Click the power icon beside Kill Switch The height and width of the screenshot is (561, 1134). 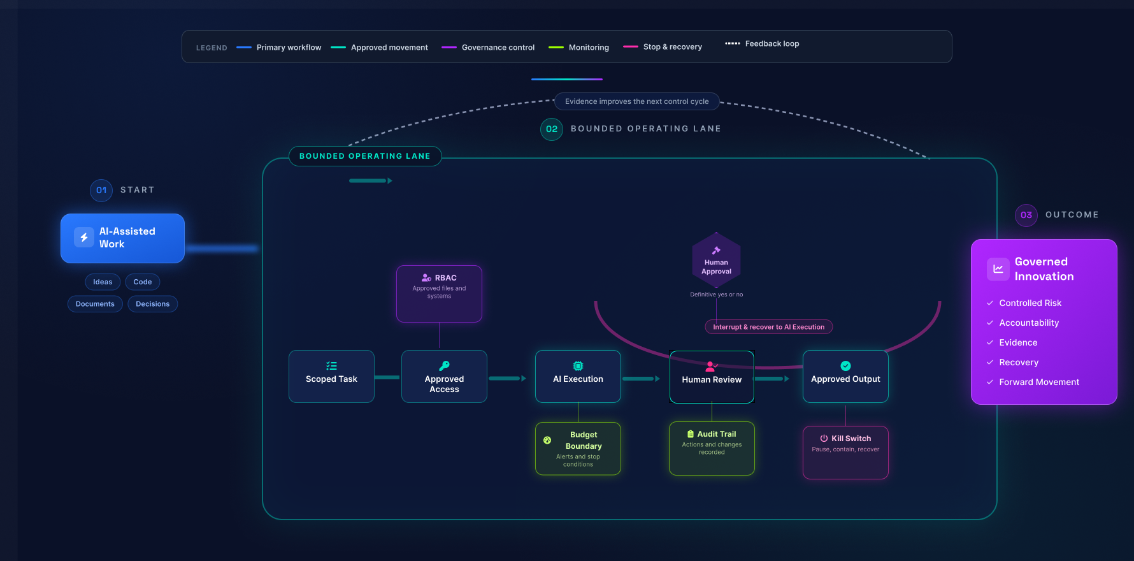pos(824,439)
